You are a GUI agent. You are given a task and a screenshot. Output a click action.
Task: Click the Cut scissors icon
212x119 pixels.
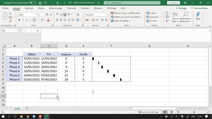click(10, 13)
